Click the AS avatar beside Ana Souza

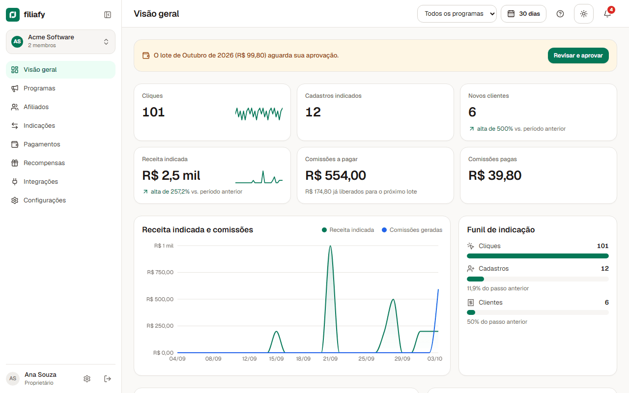point(13,379)
